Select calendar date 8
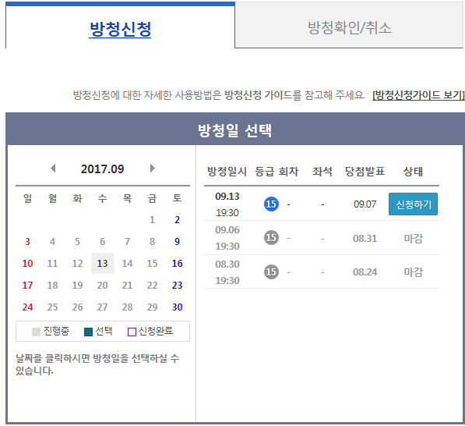 click(x=152, y=242)
